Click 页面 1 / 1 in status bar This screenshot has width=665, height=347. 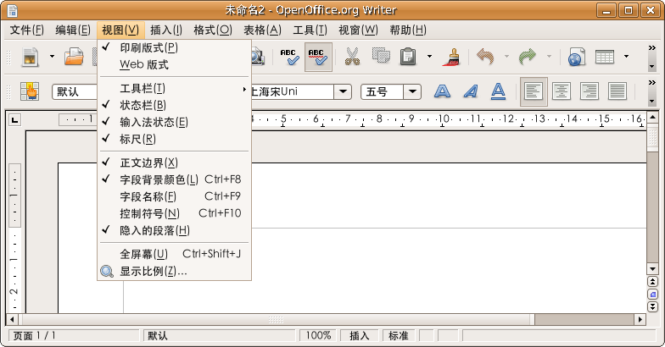click(x=74, y=335)
